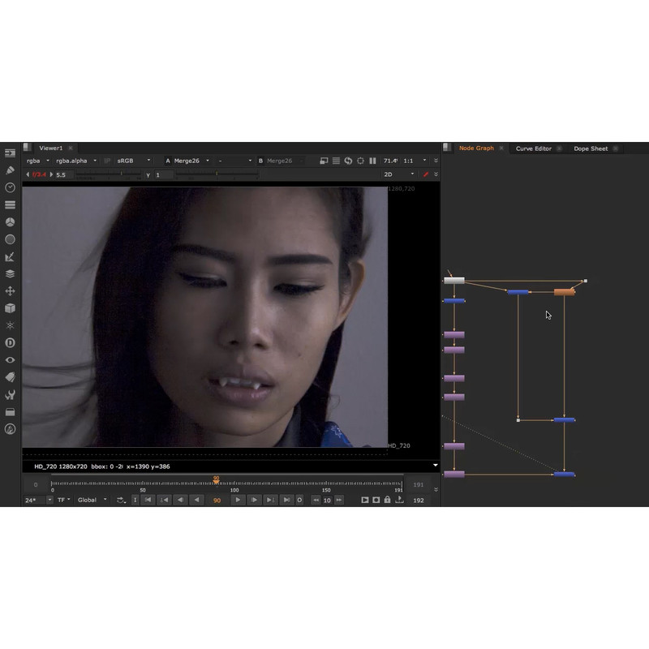Jump to the last frame button
649x649 pixels.
[286, 500]
